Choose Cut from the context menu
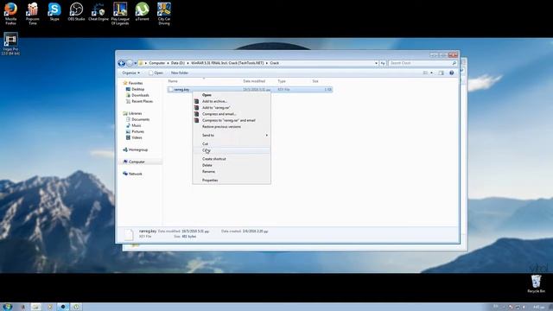 pyautogui.click(x=232, y=144)
